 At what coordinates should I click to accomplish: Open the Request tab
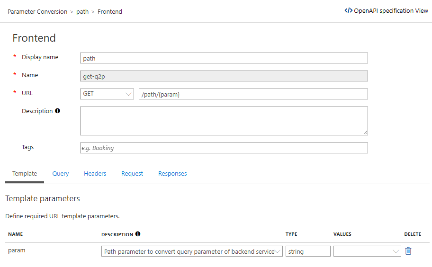[x=132, y=174]
